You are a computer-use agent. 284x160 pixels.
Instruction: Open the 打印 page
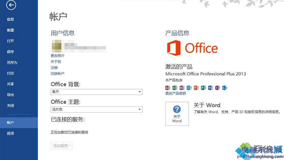[10, 73]
